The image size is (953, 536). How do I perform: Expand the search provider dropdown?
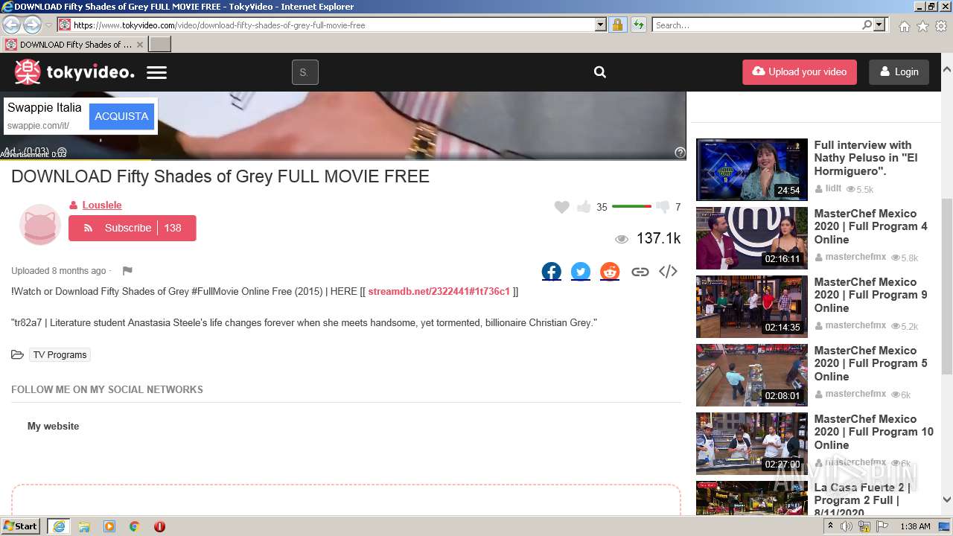(879, 25)
